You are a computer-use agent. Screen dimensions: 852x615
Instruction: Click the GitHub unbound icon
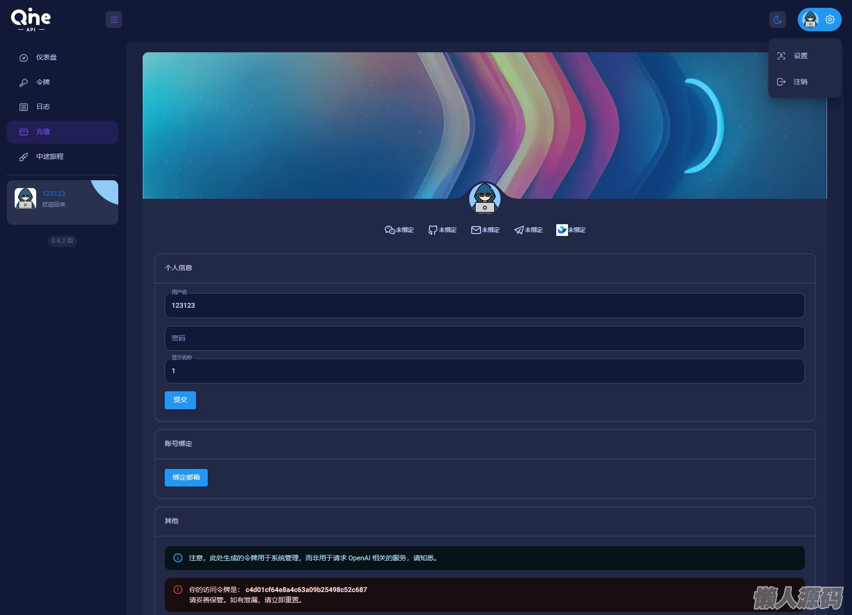tap(433, 230)
